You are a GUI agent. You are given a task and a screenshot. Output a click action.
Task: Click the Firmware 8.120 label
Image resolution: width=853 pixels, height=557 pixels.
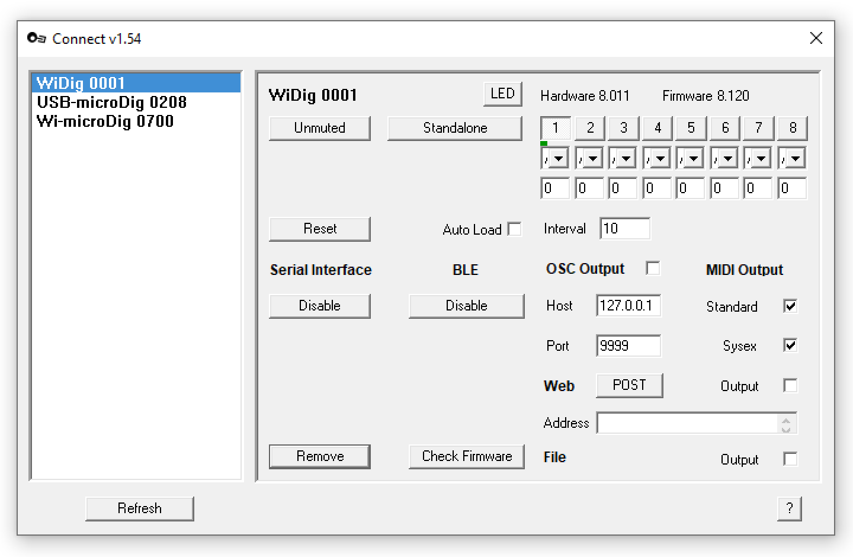click(706, 96)
